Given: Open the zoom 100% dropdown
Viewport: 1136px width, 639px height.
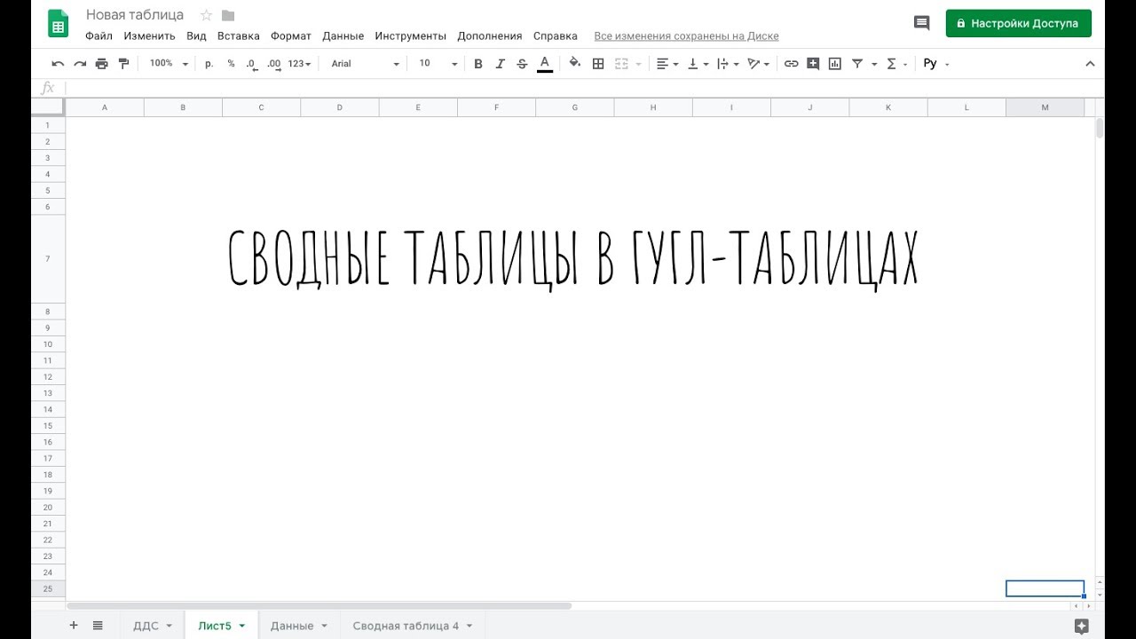Looking at the screenshot, I should (x=169, y=64).
